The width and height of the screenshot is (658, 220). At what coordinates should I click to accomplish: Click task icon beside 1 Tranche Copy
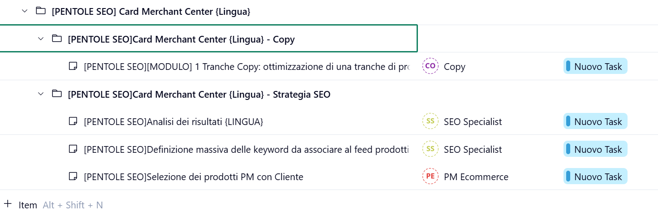(73, 66)
